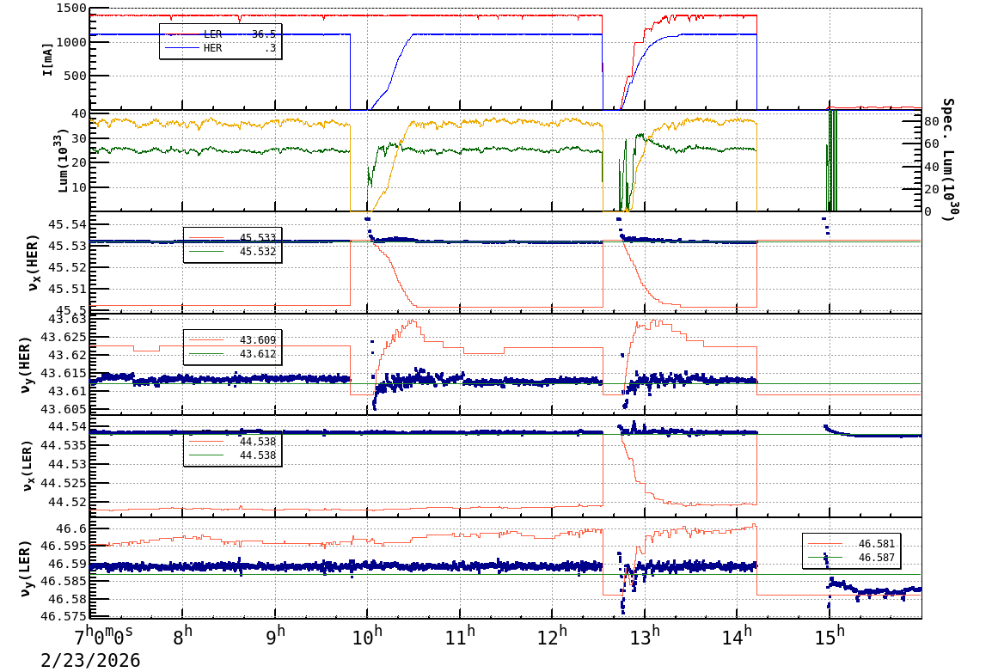This screenshot has height=672, width=992.
Task: Click the 46.6 axis tick
Action: (71, 528)
